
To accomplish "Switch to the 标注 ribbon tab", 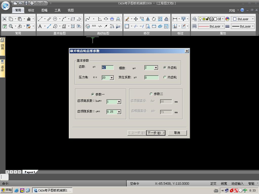I will [x=31, y=10].
